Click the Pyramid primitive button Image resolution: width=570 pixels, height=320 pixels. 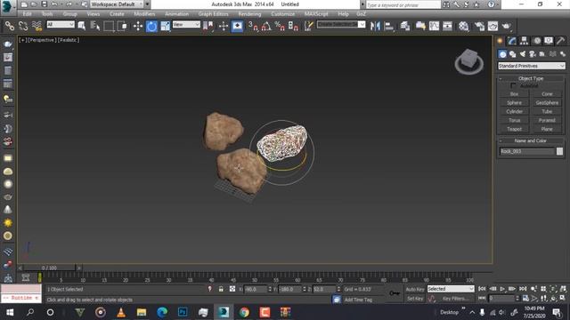[547, 120]
